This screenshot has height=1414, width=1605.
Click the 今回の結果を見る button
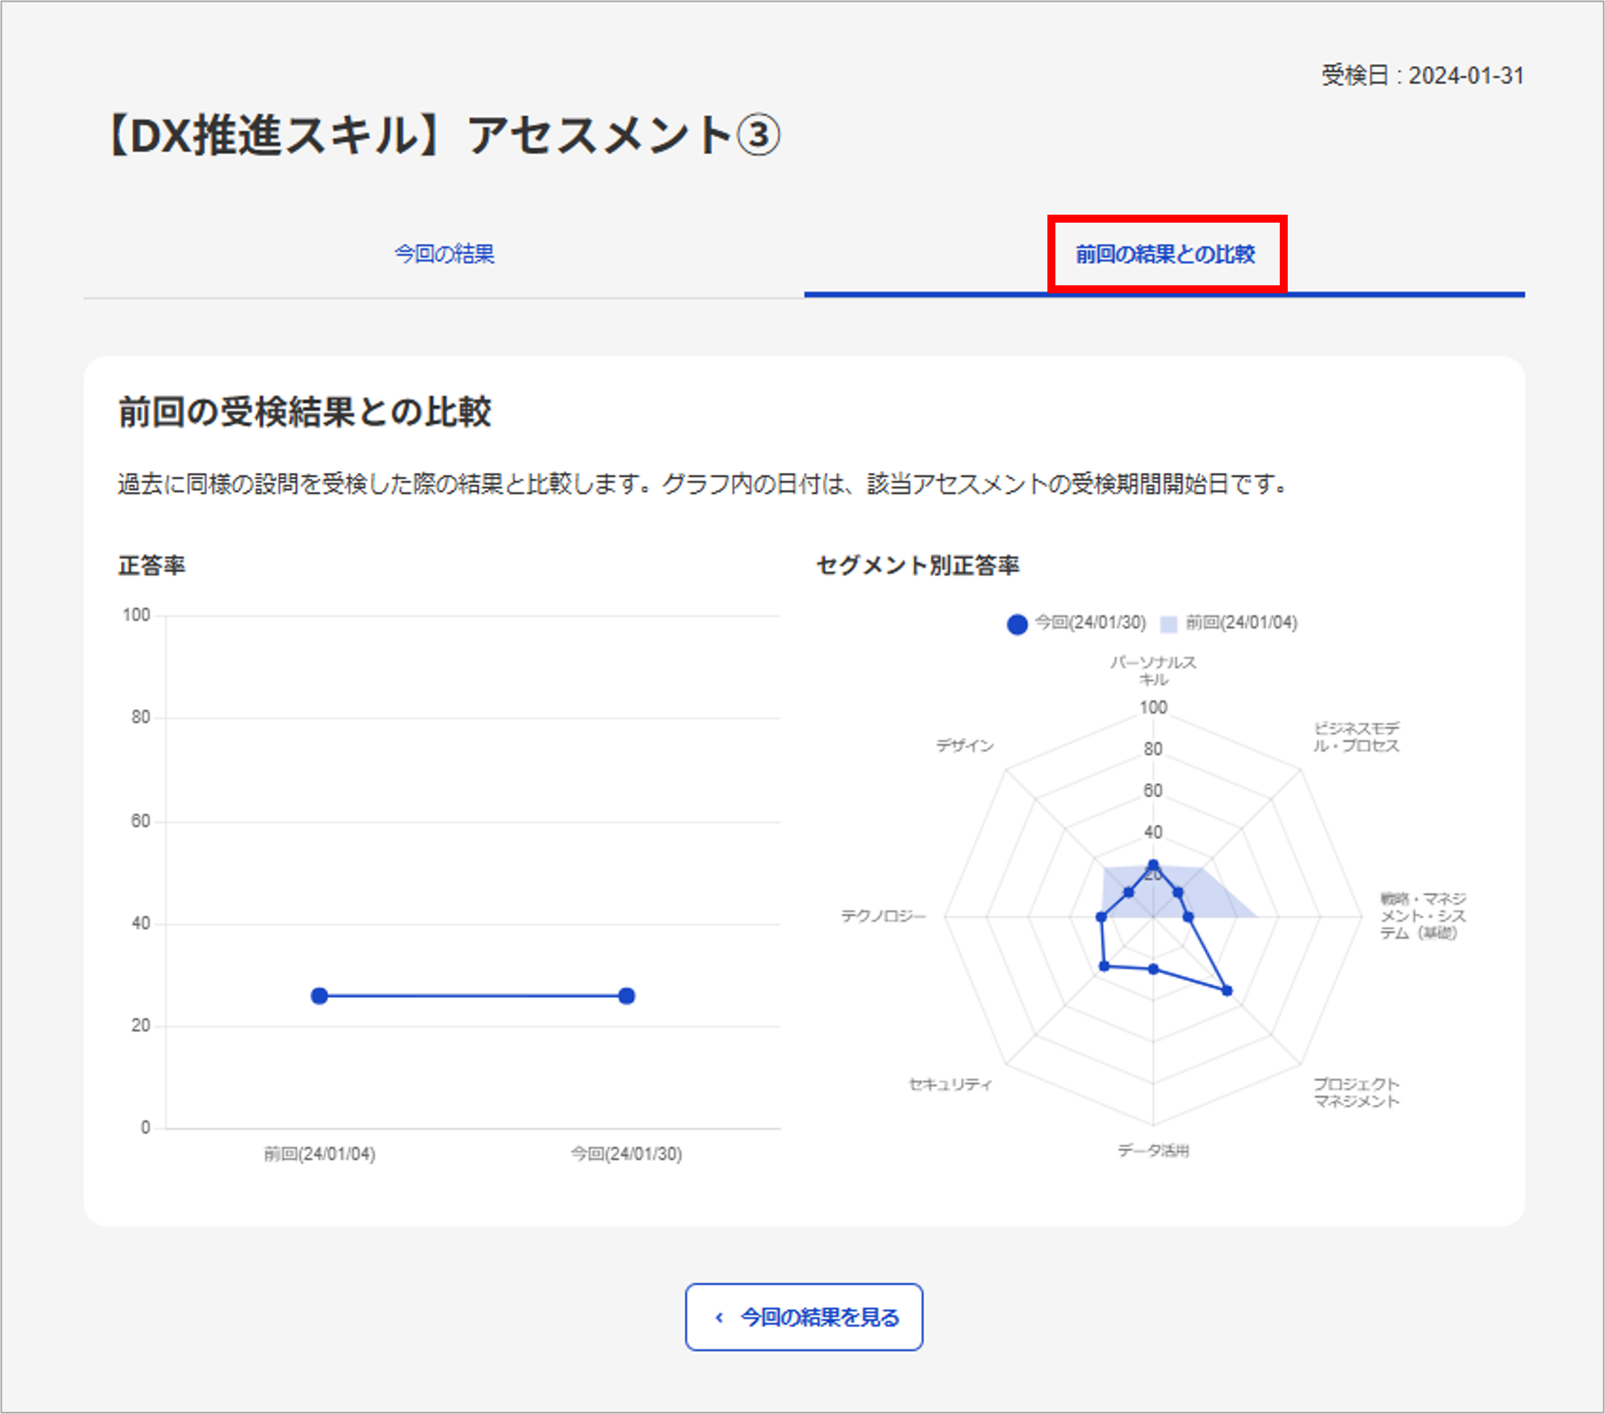click(x=803, y=1317)
